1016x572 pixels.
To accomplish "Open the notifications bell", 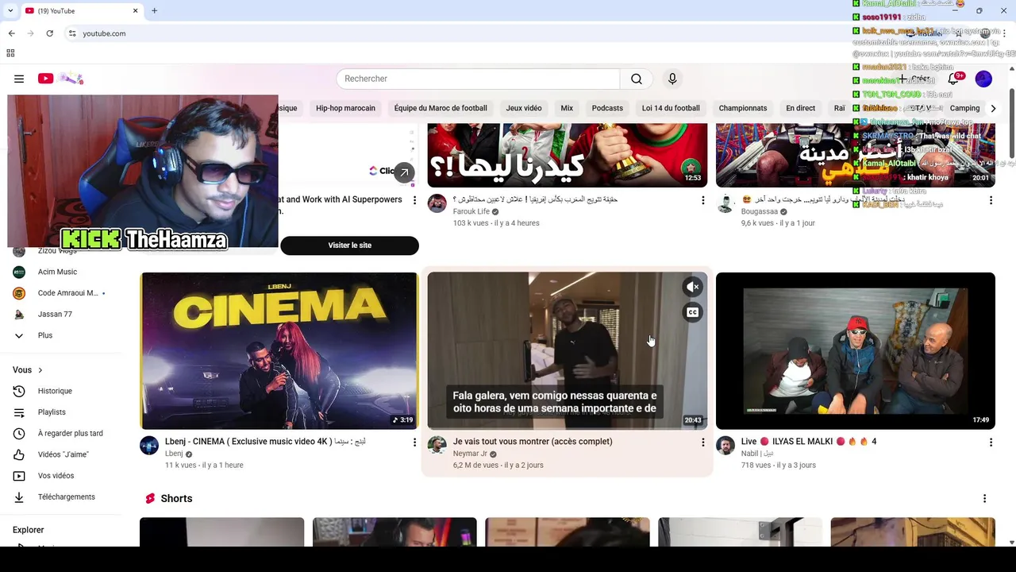I will click(x=954, y=79).
